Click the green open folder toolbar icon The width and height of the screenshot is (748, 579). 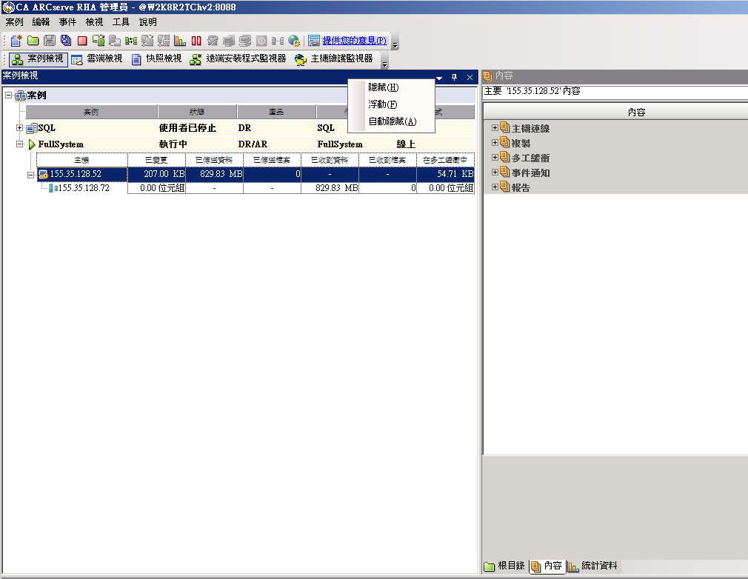pyautogui.click(x=33, y=41)
